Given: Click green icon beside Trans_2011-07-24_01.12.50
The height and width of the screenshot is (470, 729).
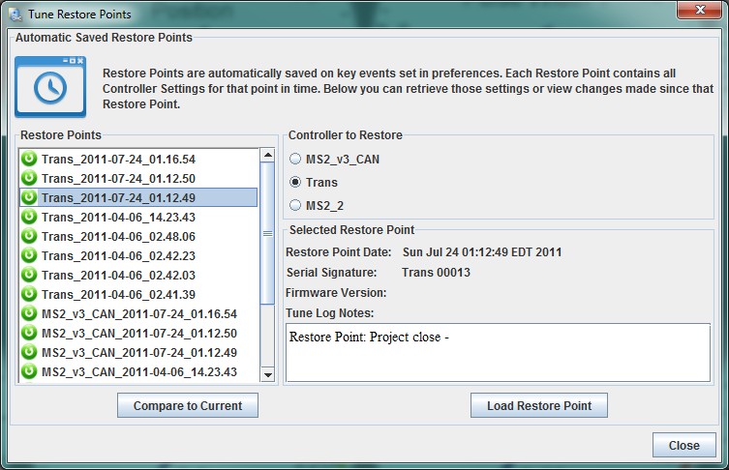Looking at the screenshot, I should click(x=29, y=178).
